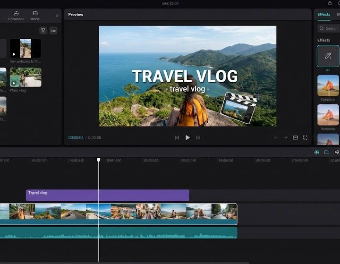Jump to next frame with skip-forward icon
Image resolution: width=340 pixels, height=264 pixels.
(198, 137)
